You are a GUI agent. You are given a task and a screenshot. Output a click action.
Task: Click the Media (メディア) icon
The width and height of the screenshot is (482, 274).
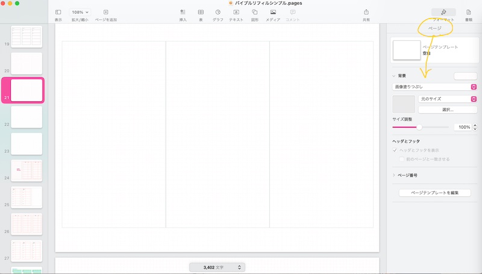point(273,12)
